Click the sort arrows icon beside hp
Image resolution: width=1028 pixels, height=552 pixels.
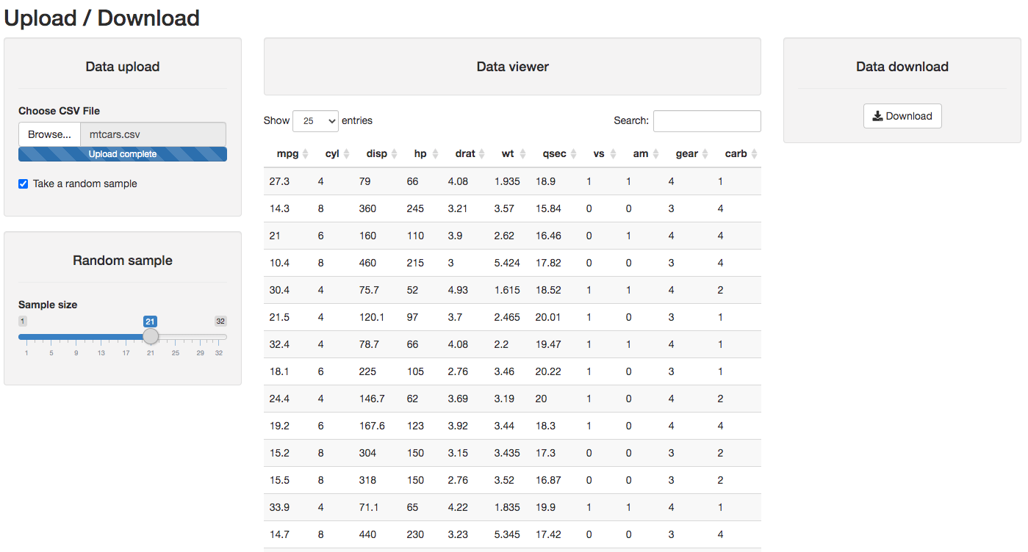(434, 154)
